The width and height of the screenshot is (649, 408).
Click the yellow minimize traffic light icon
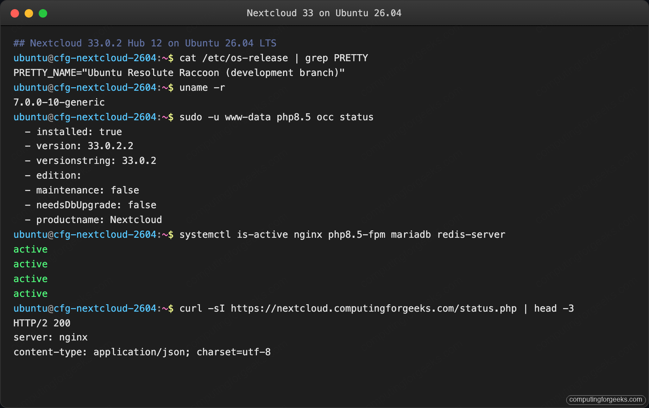pyautogui.click(x=29, y=13)
